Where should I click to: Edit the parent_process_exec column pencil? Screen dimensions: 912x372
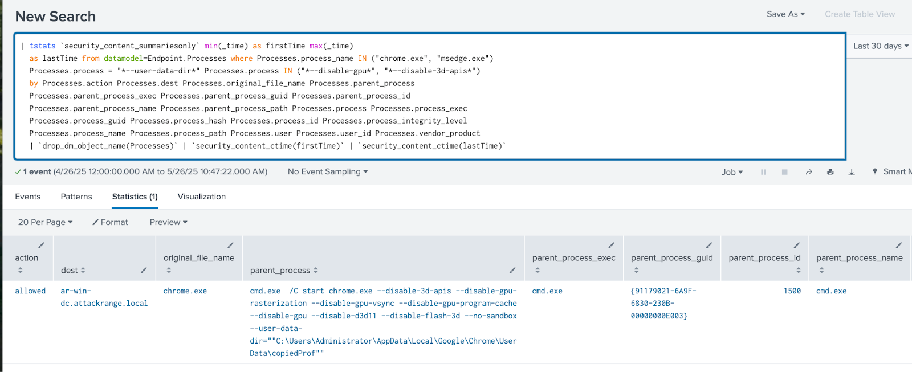pos(611,246)
